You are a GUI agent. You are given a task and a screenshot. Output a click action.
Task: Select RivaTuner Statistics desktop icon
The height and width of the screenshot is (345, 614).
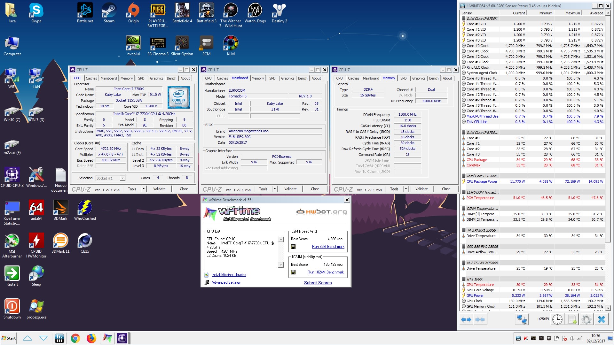[x=12, y=212]
